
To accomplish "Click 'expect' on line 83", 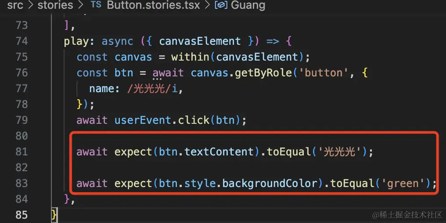I will tap(133, 183).
